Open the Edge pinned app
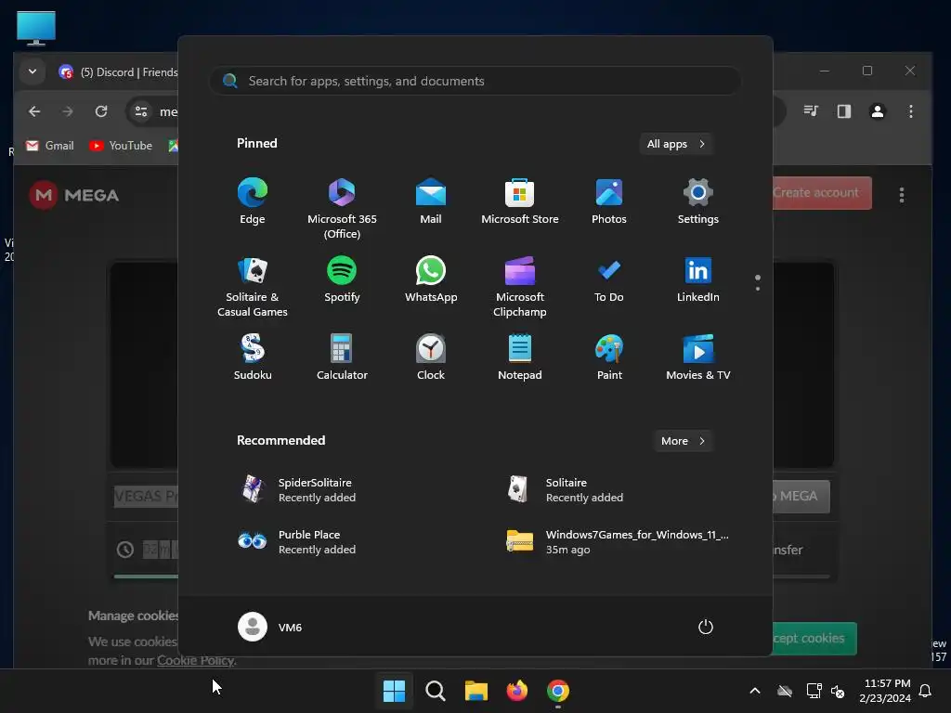951x713 pixels. (253, 201)
